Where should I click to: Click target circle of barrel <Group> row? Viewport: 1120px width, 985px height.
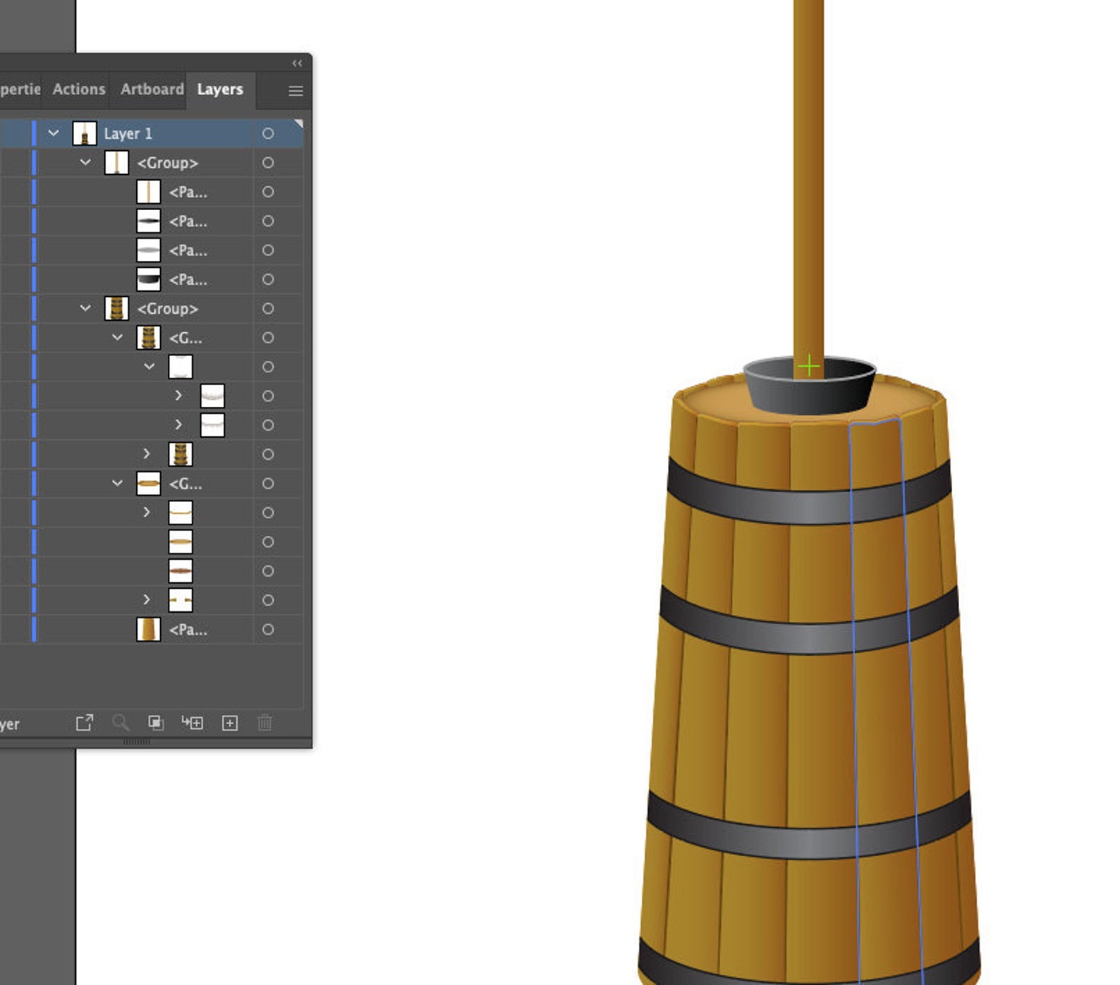(x=268, y=309)
